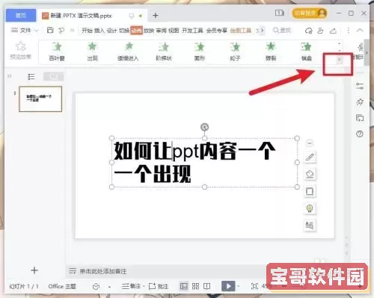This screenshot has height=298, width=374.
Task: Add a new slide with plus button
Action: coord(34,270)
